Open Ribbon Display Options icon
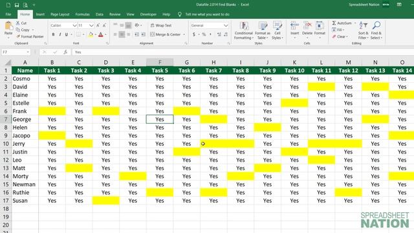This screenshot has height=233, width=414. pyautogui.click(x=399, y=5)
